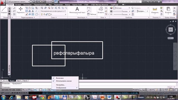Click the ViewCube top face
The width and height of the screenshot is (178, 100).
(170, 29)
